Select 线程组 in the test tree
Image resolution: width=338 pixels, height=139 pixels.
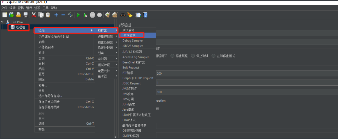click(21, 27)
